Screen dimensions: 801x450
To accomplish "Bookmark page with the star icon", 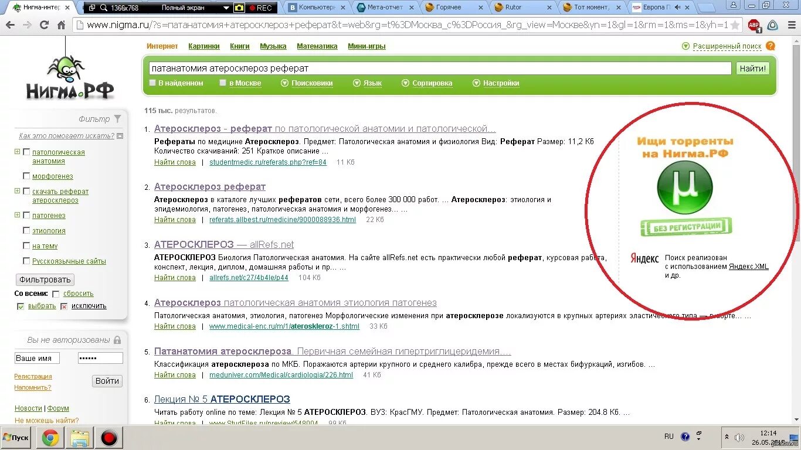I will click(x=735, y=25).
